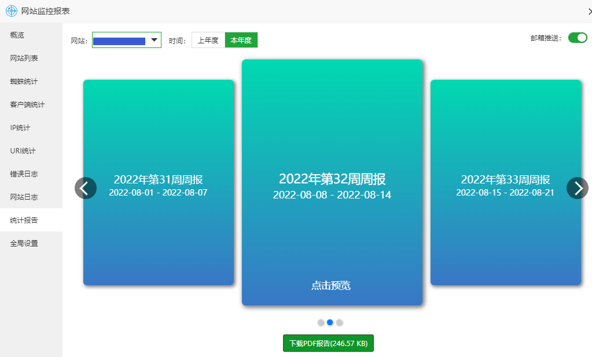Go to previous report with left arrow
592x357 pixels.
(86, 188)
